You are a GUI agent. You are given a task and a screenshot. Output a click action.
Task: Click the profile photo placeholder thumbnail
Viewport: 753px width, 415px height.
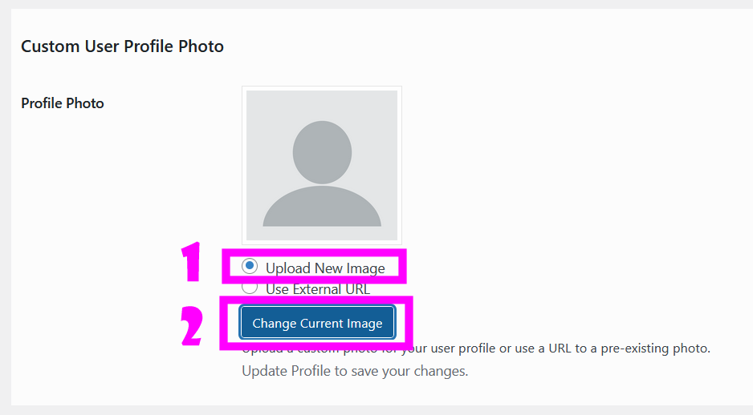(321, 165)
